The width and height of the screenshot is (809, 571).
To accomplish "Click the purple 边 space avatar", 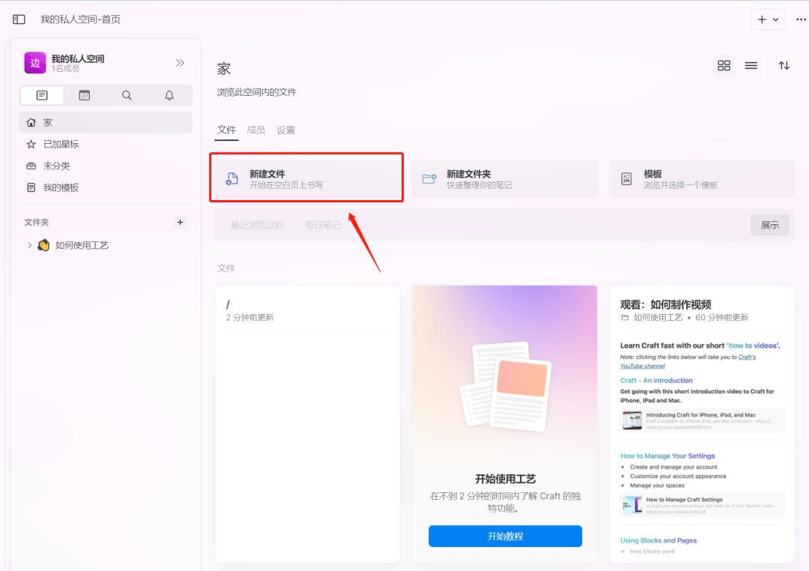I will click(x=35, y=63).
